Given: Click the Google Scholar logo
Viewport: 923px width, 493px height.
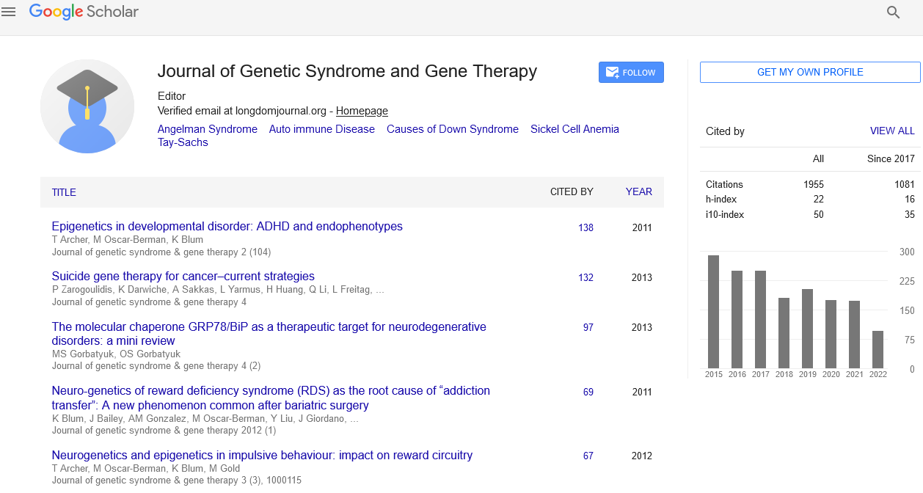Looking at the screenshot, I should tap(84, 12).
